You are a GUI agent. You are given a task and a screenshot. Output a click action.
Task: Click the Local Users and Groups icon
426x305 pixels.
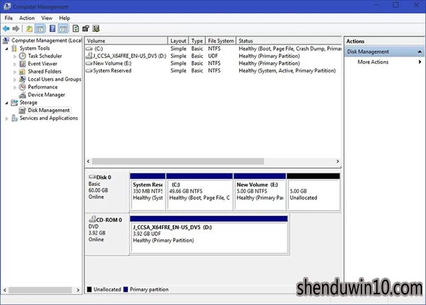click(22, 79)
